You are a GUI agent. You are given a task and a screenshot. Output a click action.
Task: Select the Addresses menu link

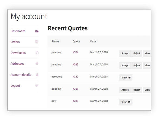coord(17,64)
